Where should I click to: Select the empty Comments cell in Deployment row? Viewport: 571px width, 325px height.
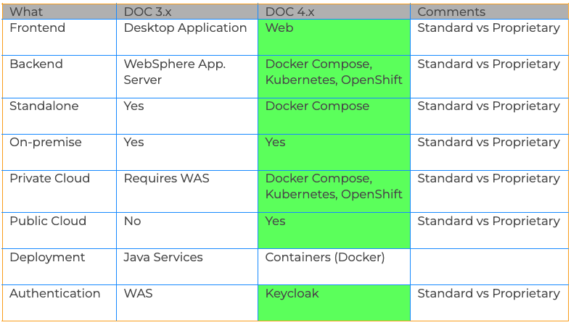(x=490, y=267)
